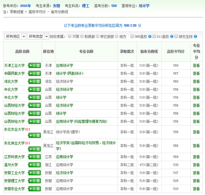The height and width of the screenshot is (195, 205).
Task: Check the 211高校 checkbox
Action: pyautogui.click(x=154, y=36)
